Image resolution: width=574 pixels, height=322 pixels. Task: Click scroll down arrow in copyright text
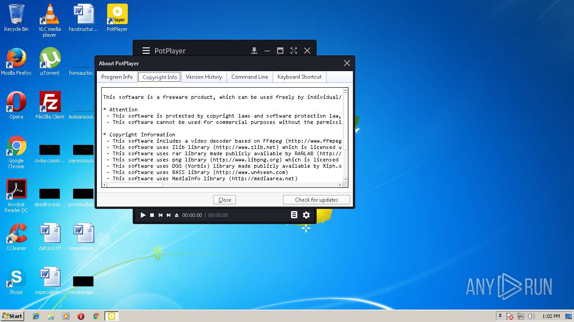(346, 179)
